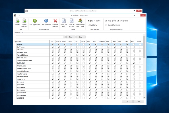
Task: Click the DEP column header
Action: pyautogui.click(x=52, y=42)
